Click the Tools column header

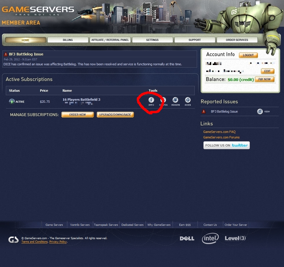[153, 91]
